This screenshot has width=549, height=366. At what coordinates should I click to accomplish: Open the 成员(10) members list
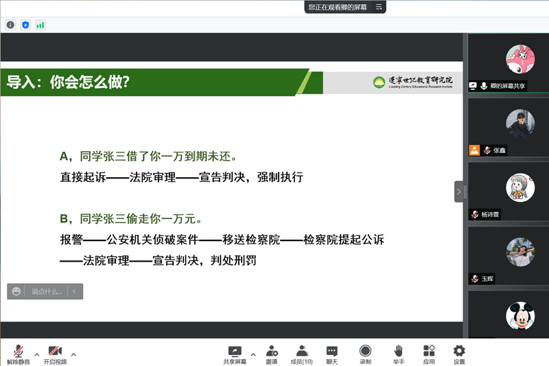(301, 354)
